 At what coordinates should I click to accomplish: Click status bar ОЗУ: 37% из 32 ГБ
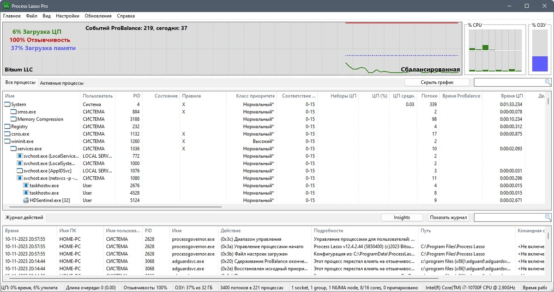pyautogui.click(x=195, y=288)
